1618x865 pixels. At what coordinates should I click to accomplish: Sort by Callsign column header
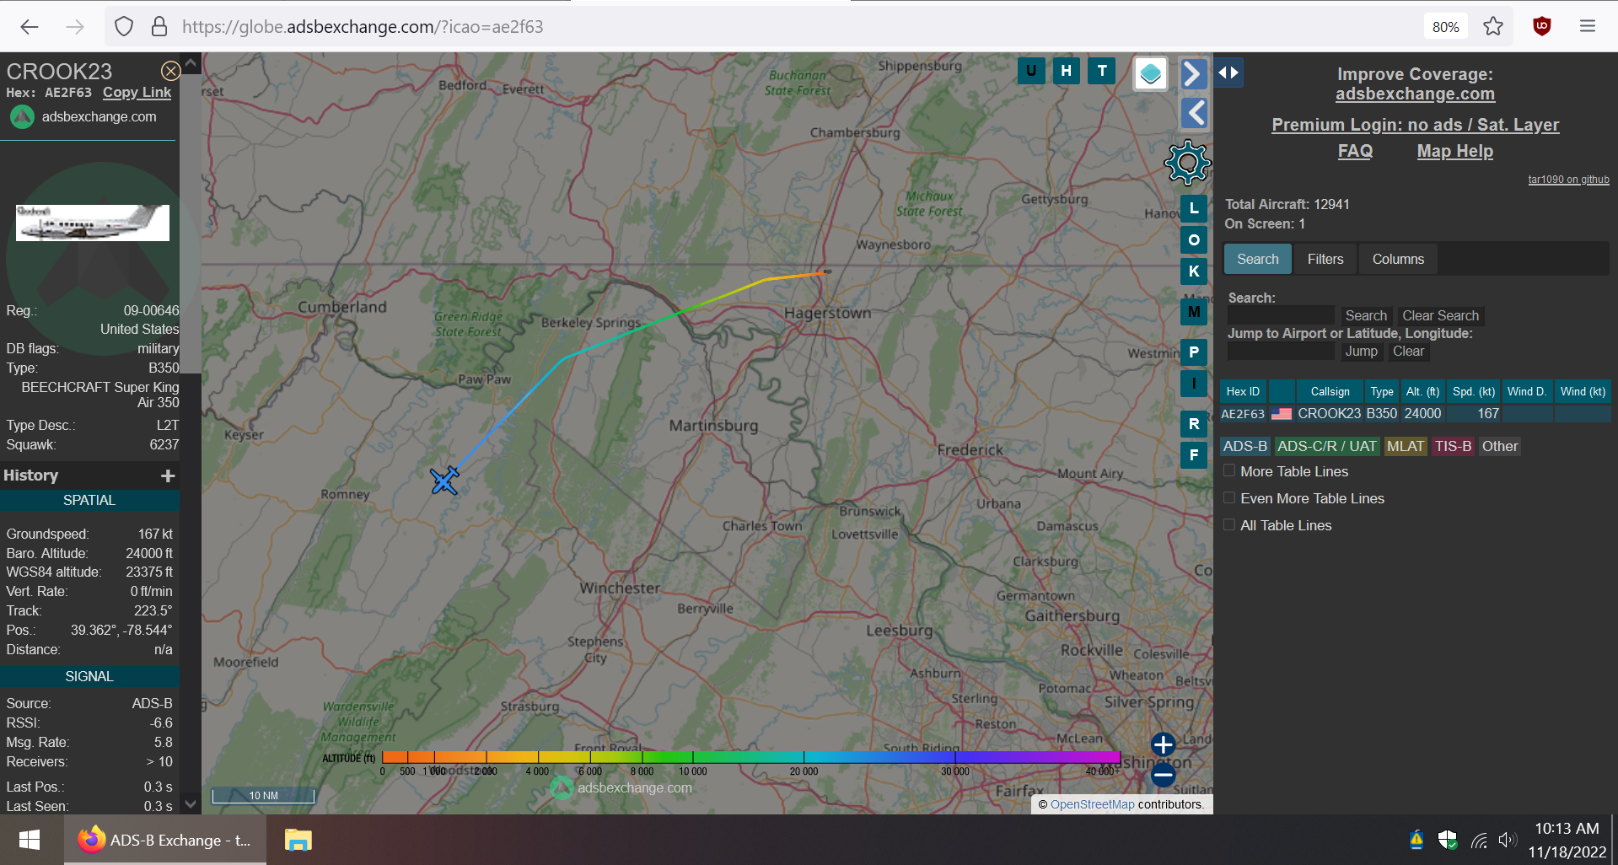(1330, 391)
